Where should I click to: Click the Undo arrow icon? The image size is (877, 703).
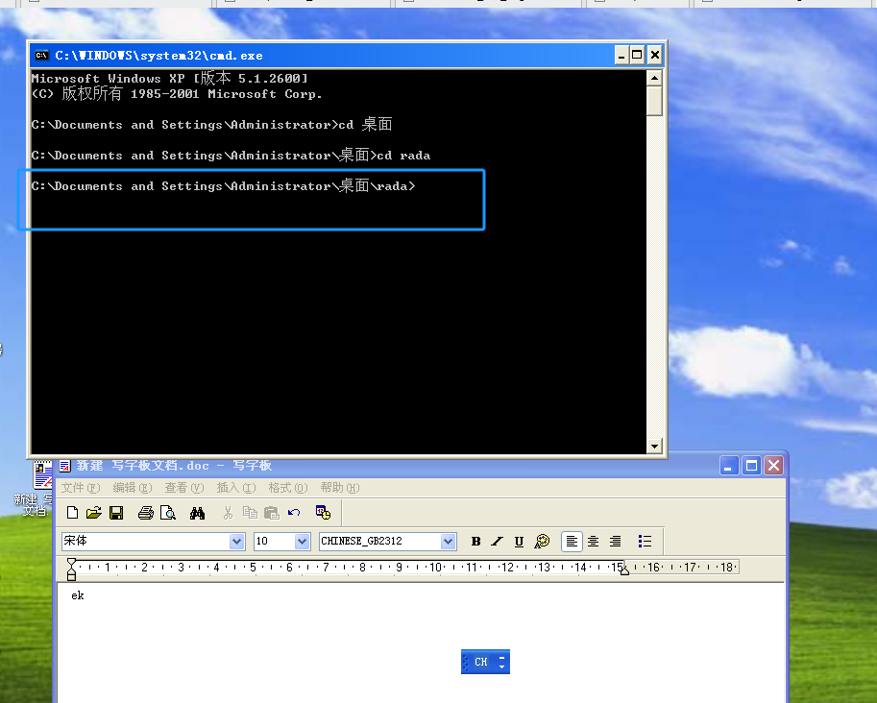point(294,512)
